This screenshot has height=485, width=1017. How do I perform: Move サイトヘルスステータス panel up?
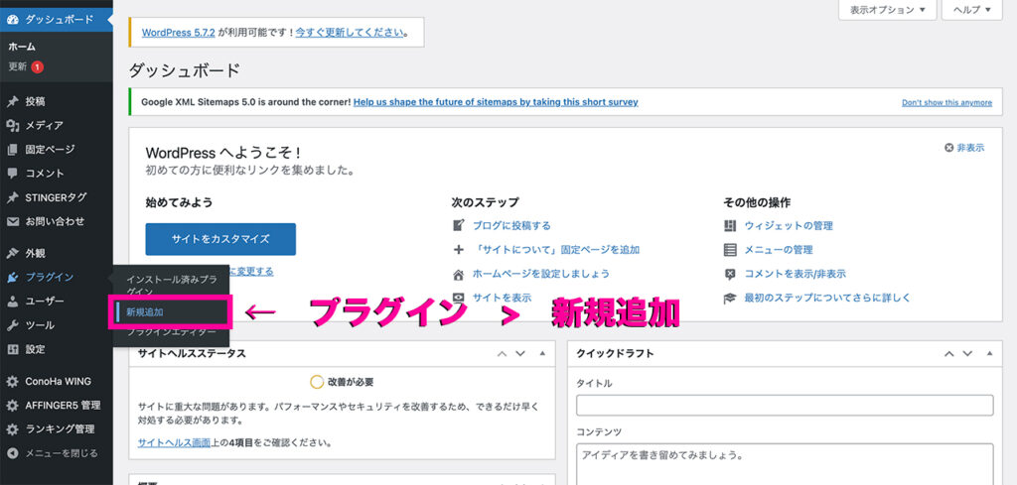coord(502,353)
